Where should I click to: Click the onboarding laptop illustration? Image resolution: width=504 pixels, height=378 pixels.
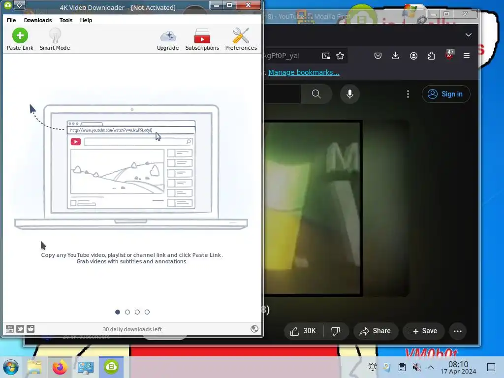click(x=131, y=166)
